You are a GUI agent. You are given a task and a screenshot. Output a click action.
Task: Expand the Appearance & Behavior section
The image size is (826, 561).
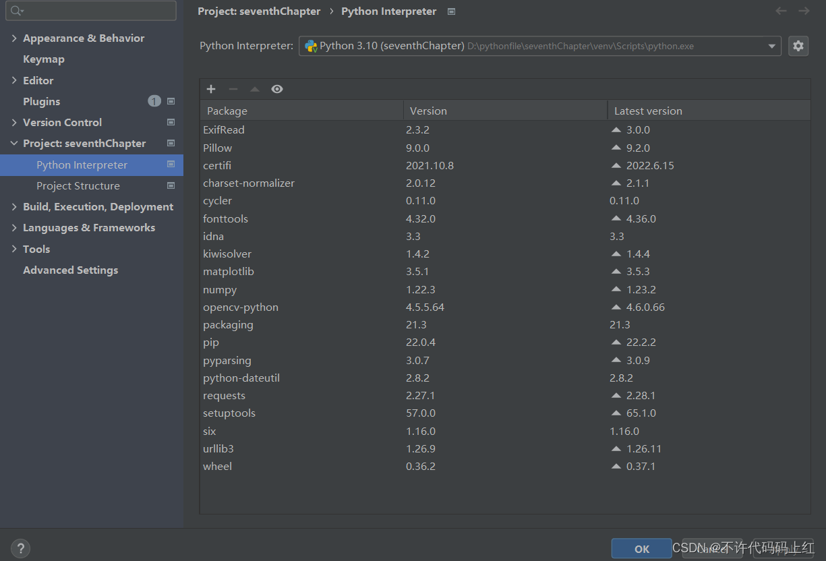point(14,38)
